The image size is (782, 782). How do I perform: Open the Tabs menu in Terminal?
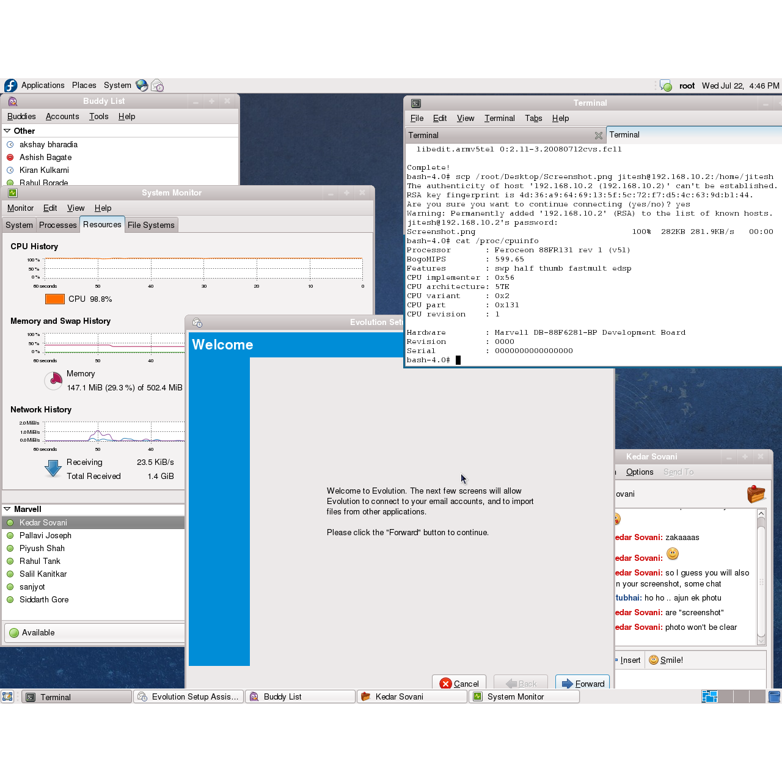tap(533, 118)
